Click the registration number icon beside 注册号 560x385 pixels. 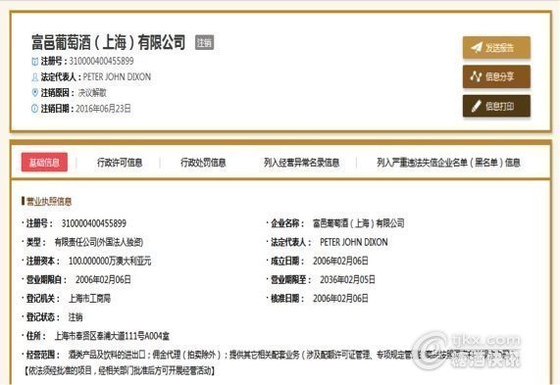click(x=34, y=62)
